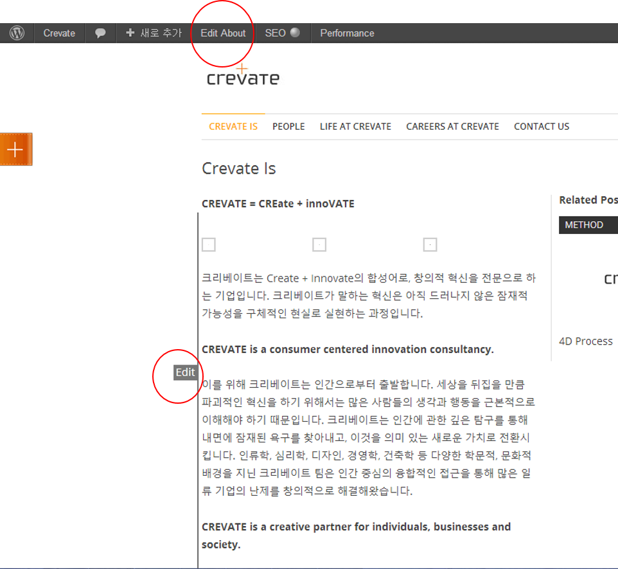Select the CREVATE IS tab
Screen dimensions: 618x569
point(233,127)
